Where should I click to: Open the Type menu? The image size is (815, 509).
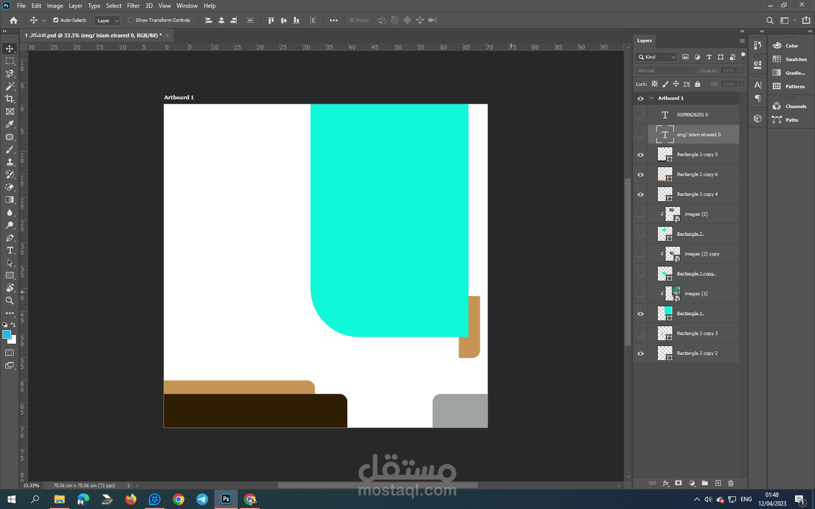(x=94, y=6)
